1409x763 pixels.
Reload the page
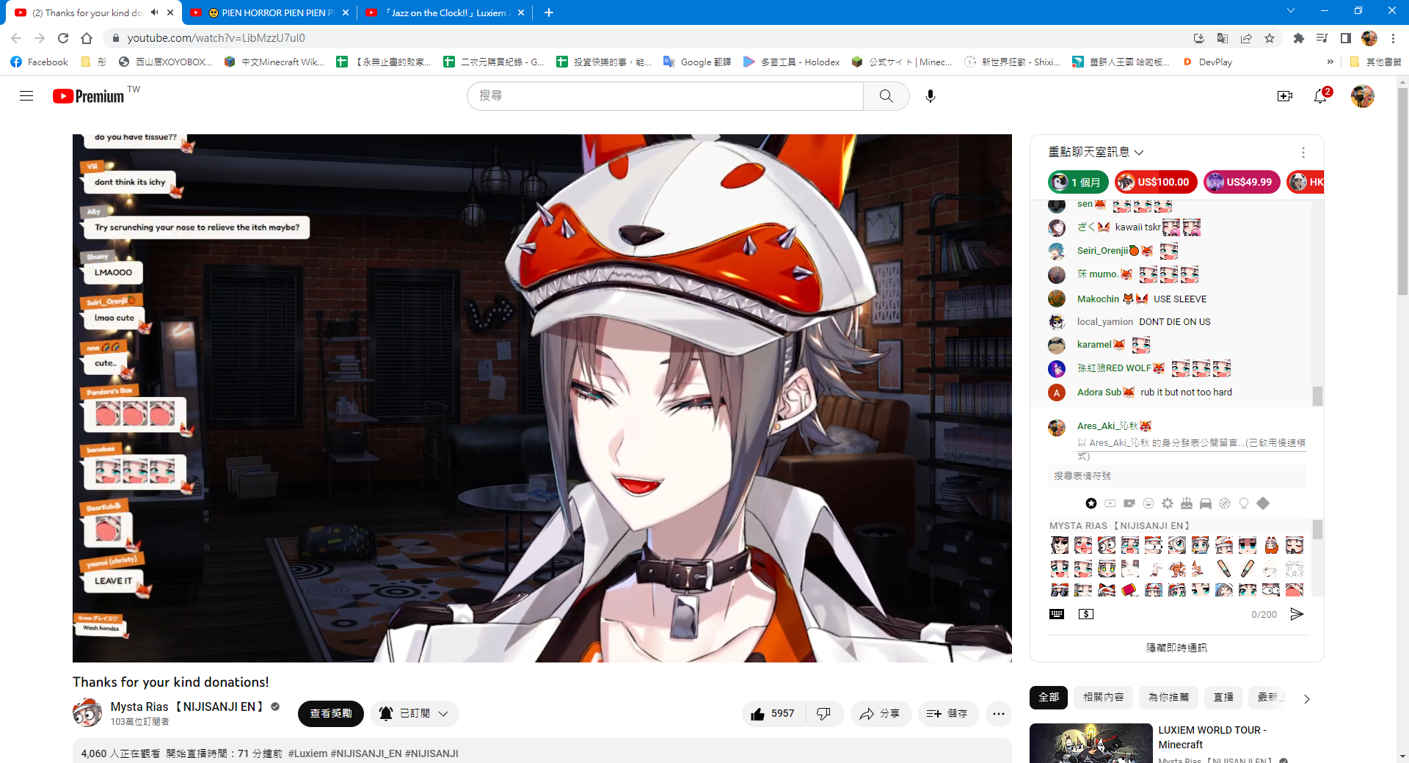(x=63, y=38)
